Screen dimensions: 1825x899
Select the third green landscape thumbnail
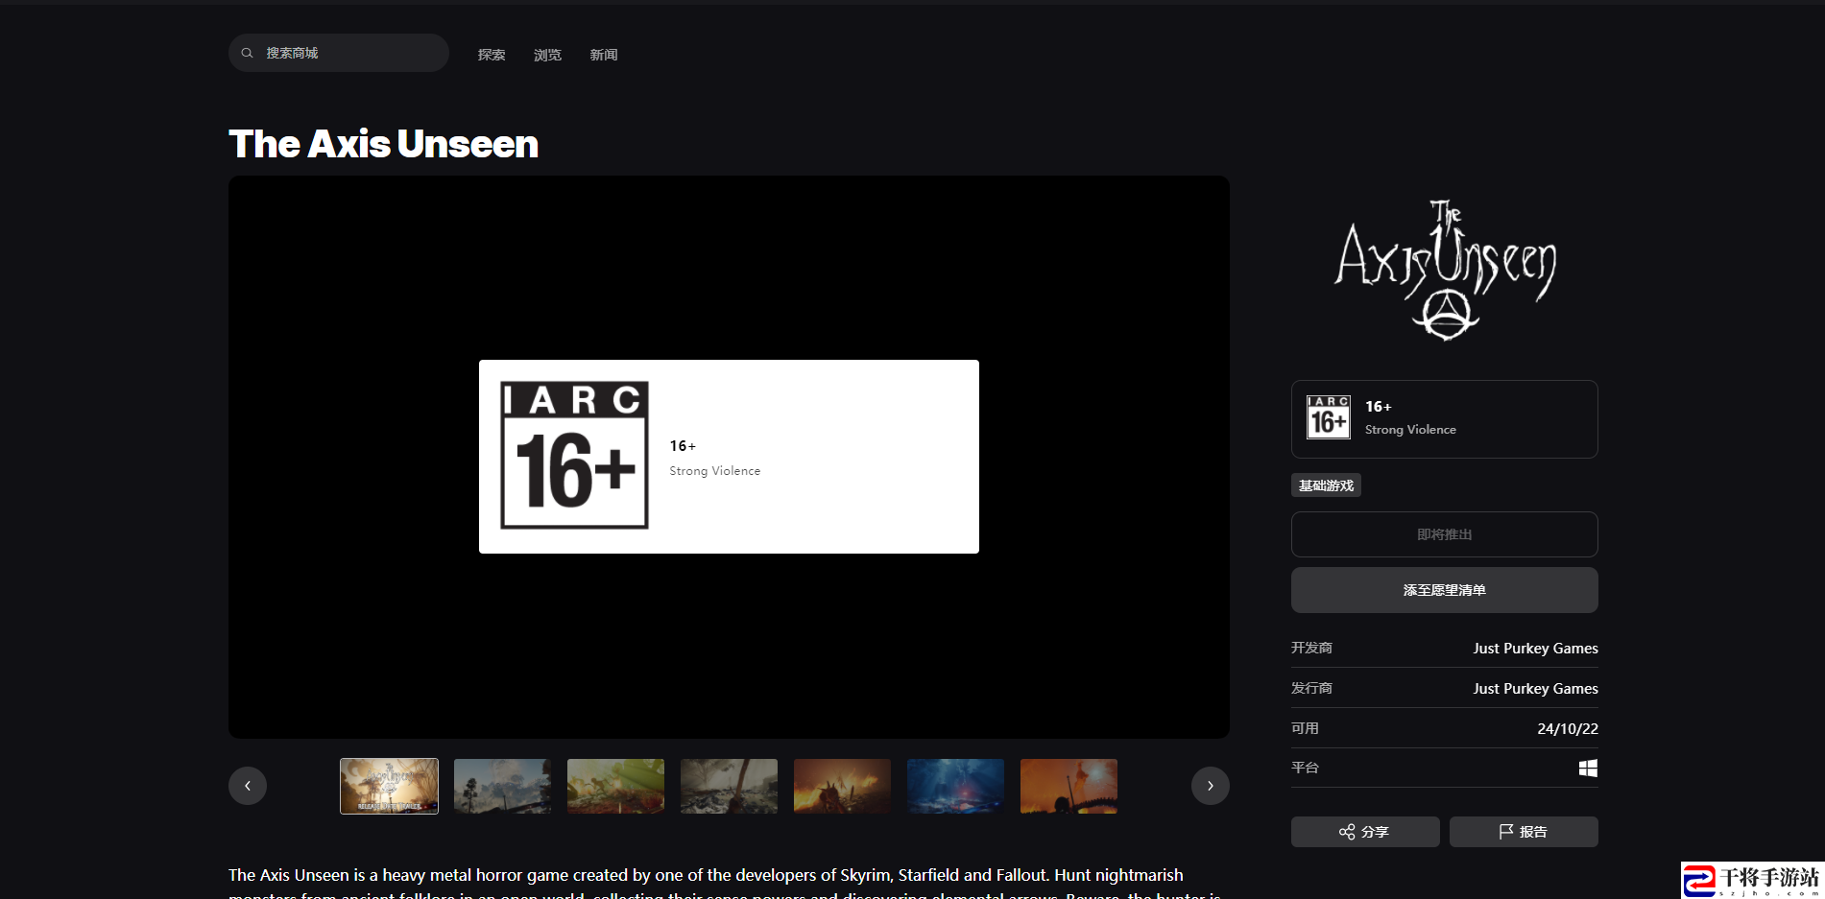(615, 786)
